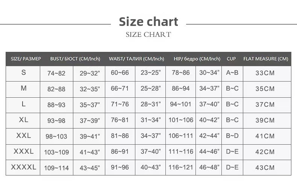The image size is (297, 186).
Task: Click the FLAT MEASURE (CM) header
Action: [265, 59]
